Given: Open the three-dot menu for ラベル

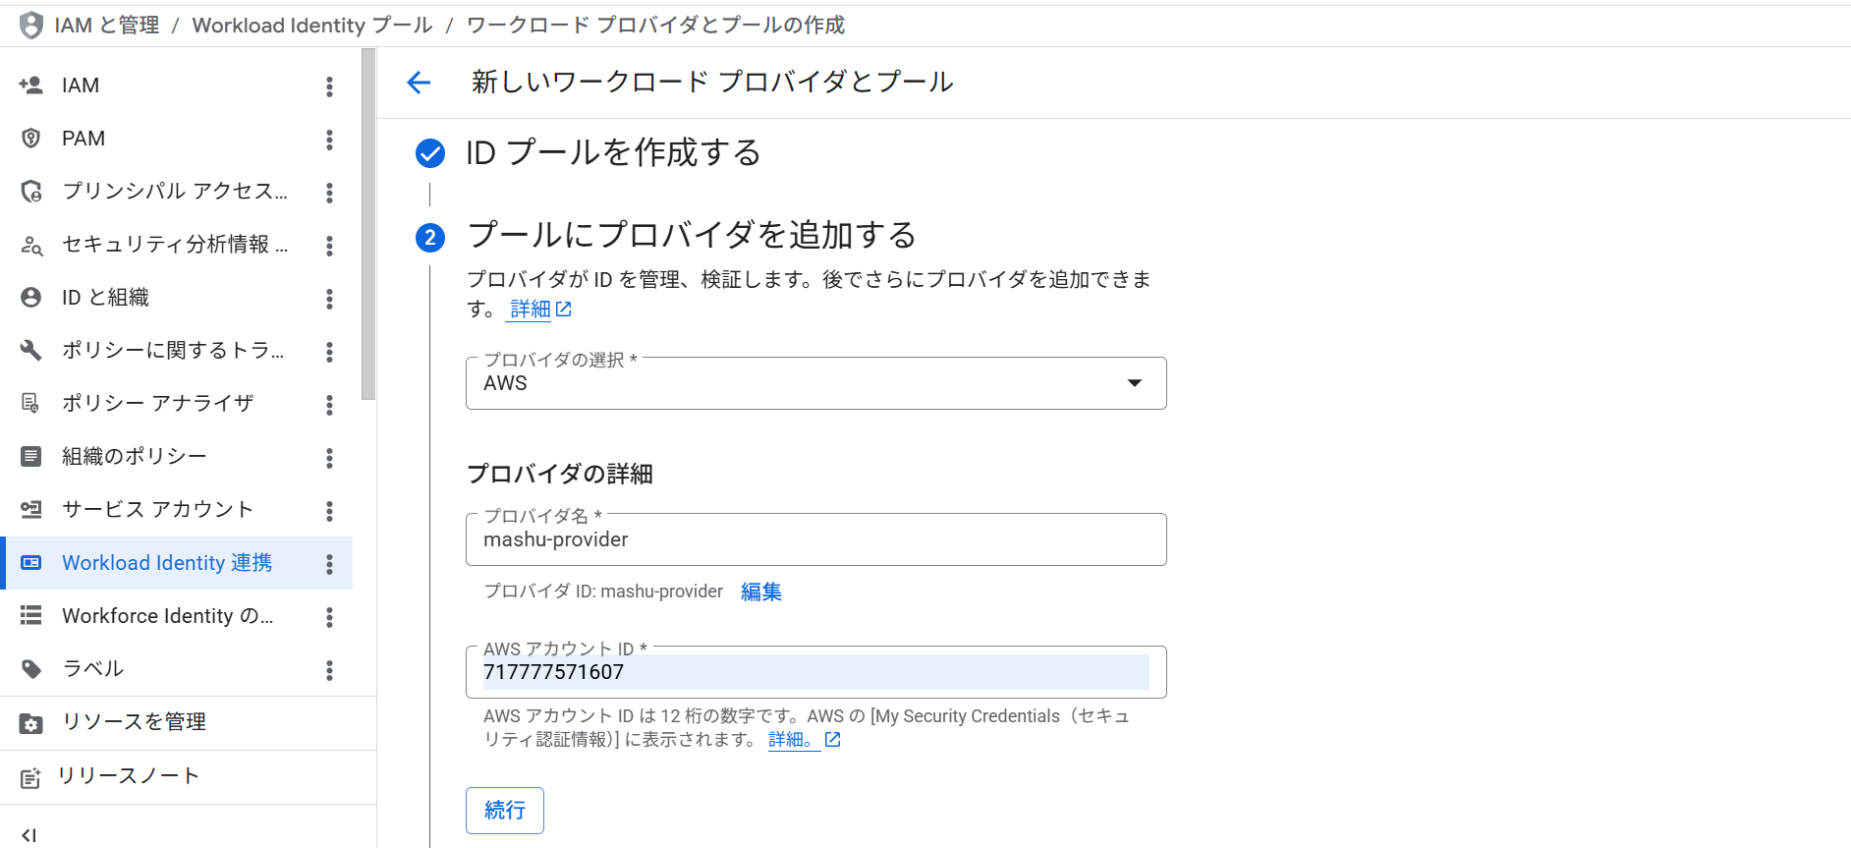Looking at the screenshot, I should pyautogui.click(x=329, y=670).
